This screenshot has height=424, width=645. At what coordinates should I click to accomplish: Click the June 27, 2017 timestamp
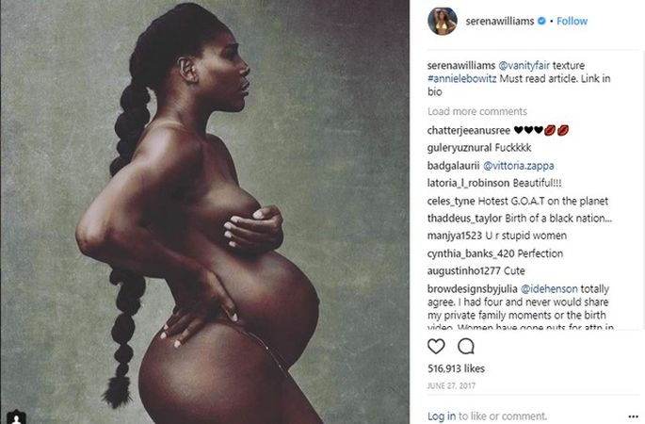coord(451,386)
